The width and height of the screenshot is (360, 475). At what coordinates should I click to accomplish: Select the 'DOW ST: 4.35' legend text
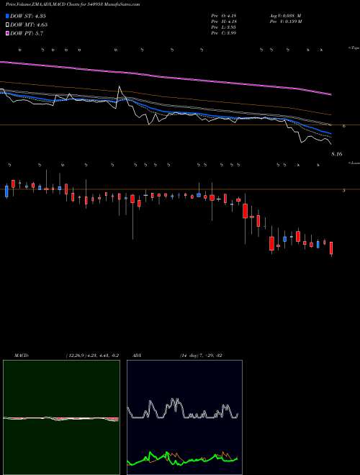(28, 16)
